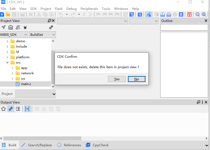Select the Project tab below the tree
The image size is (210, 150).
click(7, 94)
